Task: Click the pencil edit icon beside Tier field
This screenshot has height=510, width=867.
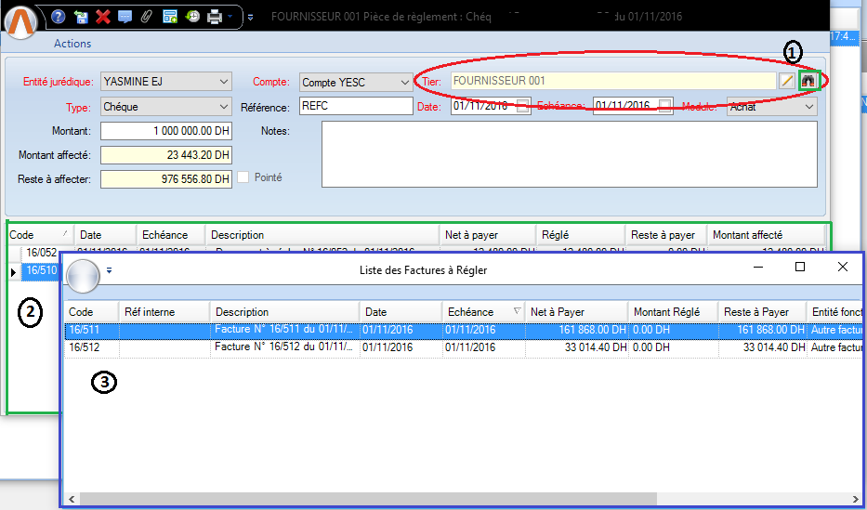Action: point(788,82)
